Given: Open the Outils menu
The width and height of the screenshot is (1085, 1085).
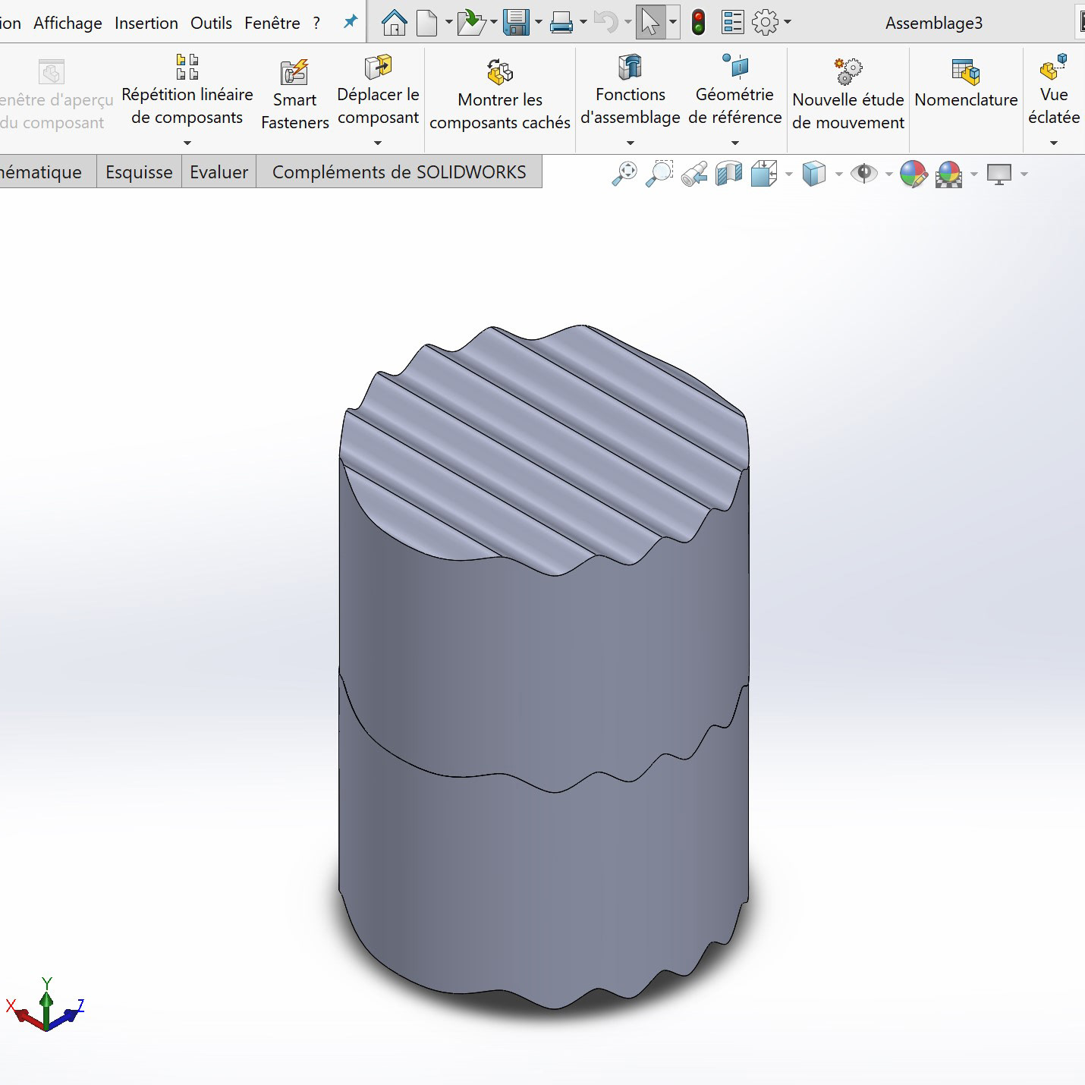Looking at the screenshot, I should point(211,23).
